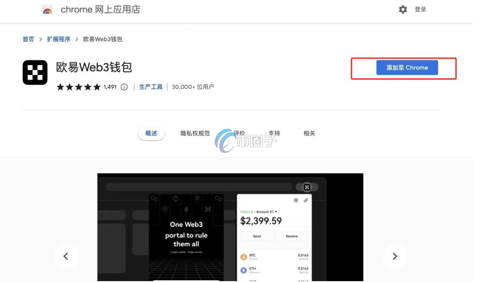Click the first rating star
The width and height of the screenshot is (493, 282).
pos(60,87)
